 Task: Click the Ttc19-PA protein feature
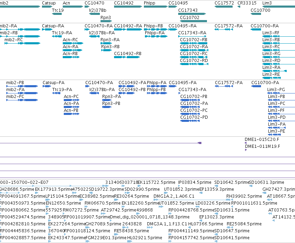tap(56, 93)
